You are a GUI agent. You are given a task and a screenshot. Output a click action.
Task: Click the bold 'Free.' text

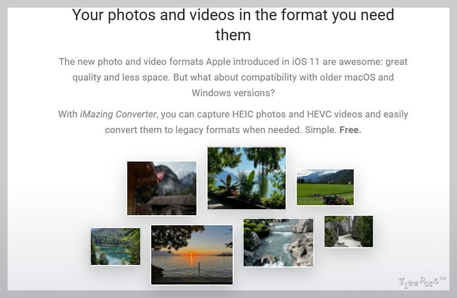[350, 129]
